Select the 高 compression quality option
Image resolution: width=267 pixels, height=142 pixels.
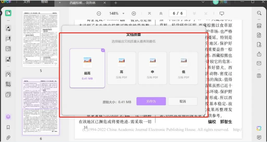(x=122, y=68)
